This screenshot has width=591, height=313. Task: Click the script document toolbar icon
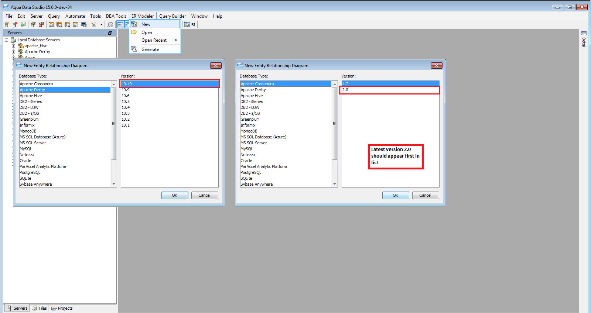[x=94, y=24]
